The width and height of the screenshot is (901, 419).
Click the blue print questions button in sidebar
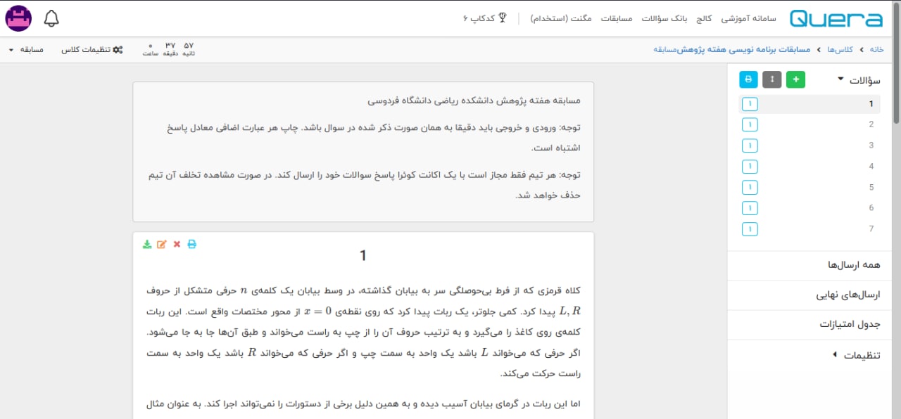(749, 80)
